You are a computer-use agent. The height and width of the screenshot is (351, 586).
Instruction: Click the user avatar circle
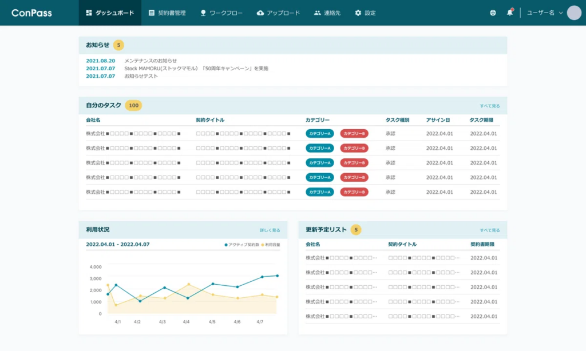point(573,13)
